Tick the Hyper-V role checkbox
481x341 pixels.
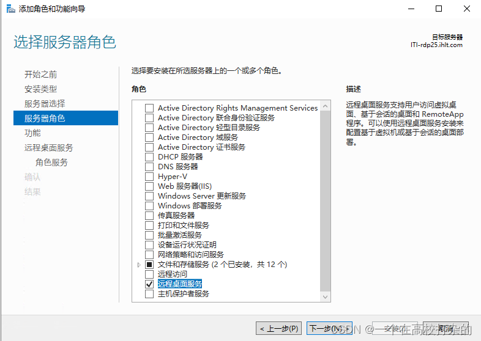(x=149, y=177)
